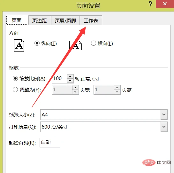Close the 页面设置 dialog

click(165, 4)
